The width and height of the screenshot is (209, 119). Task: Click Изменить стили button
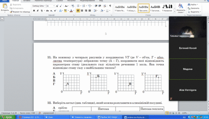[181, 8]
